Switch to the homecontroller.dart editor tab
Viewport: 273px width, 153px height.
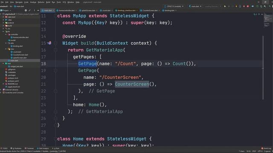[67, 10]
